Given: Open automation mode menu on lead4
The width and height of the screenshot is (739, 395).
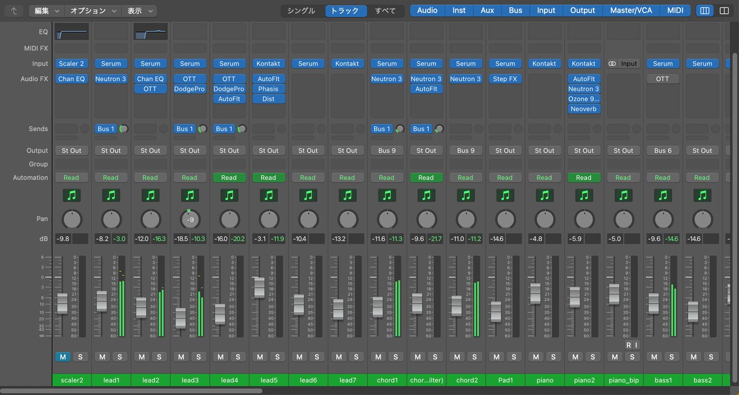Looking at the screenshot, I should [x=229, y=177].
